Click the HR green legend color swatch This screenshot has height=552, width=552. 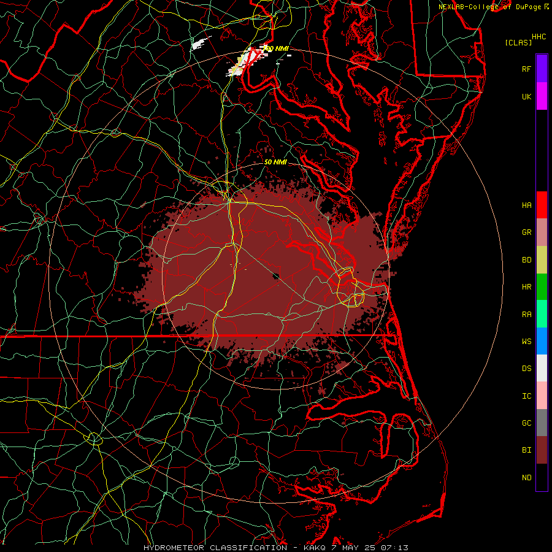coord(542,287)
